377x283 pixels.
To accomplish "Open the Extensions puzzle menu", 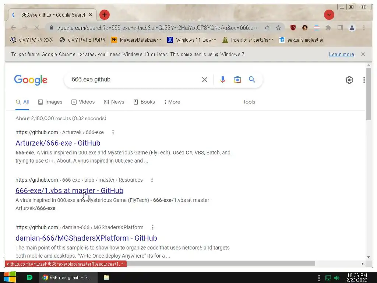I will click(328, 28).
